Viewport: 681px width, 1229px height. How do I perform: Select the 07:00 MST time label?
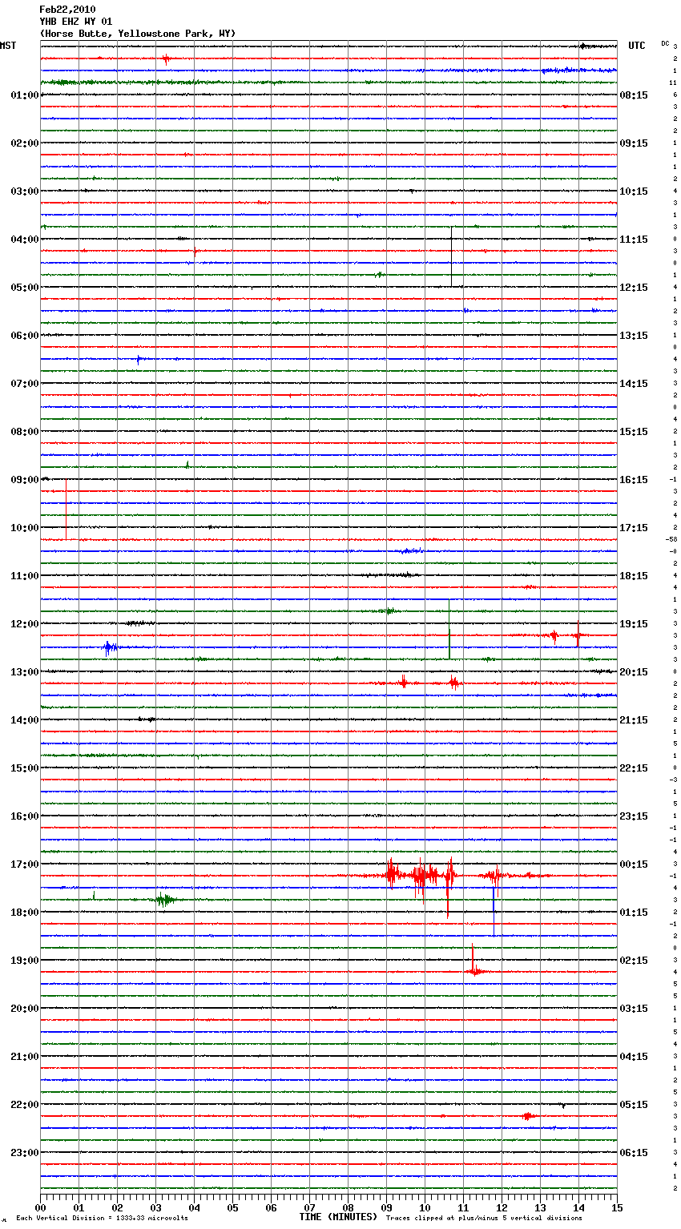point(24,384)
